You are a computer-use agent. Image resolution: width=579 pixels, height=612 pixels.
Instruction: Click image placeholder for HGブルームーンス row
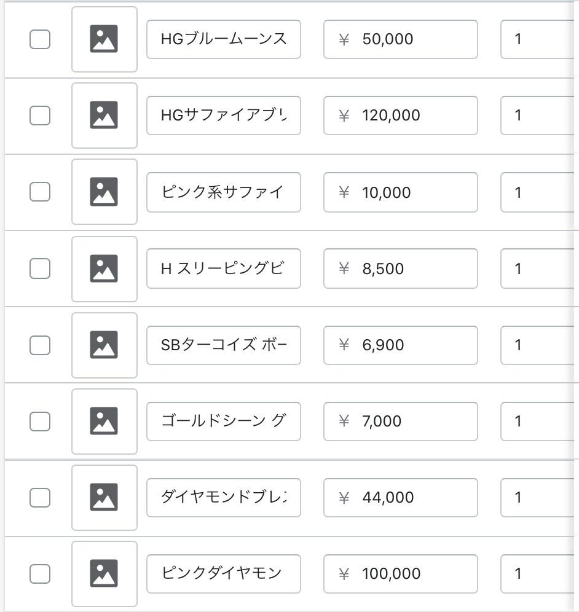[x=104, y=39]
